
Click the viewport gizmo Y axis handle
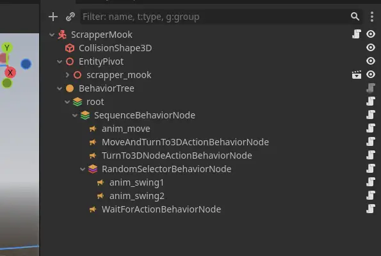7,47
